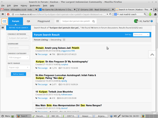The image size is (158, 118).
Task: Open the Bookmarks menu
Action: tap(35, 6)
